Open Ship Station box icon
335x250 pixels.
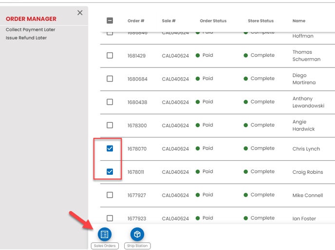137,234
